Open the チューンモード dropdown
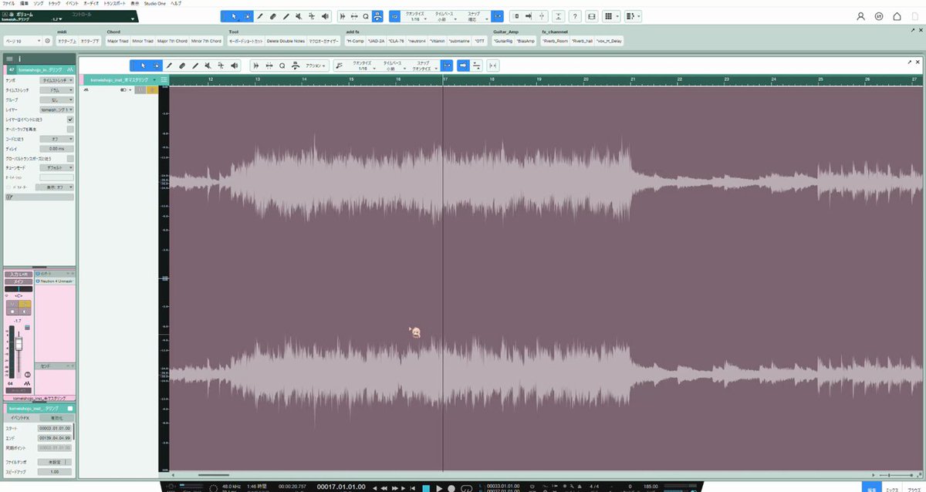Screen dimensions: 926x492 57,167
